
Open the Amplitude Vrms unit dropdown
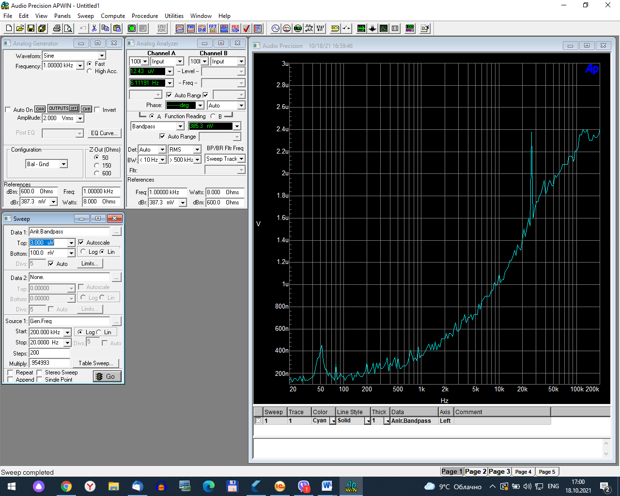tap(80, 118)
